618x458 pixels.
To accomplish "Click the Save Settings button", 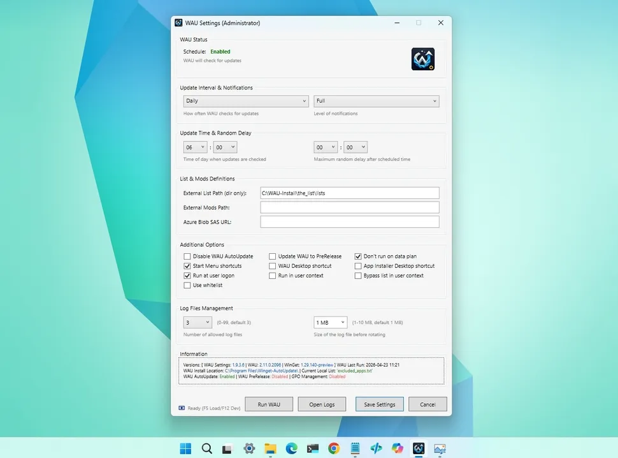I will tap(379, 404).
